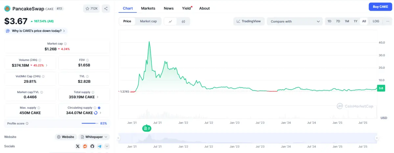The image size is (394, 153).
Task: Click the info icon next to Market cap
Action: (x=65, y=44)
